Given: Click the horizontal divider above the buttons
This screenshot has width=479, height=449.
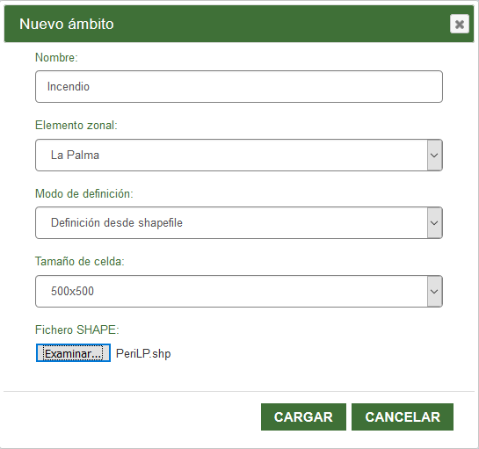Looking at the screenshot, I should point(239,391).
